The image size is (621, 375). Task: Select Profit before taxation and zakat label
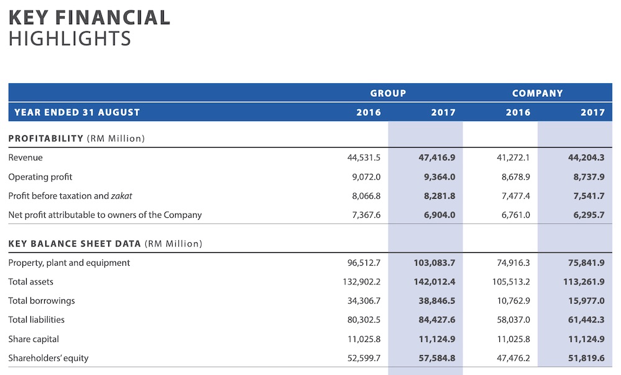click(x=70, y=196)
